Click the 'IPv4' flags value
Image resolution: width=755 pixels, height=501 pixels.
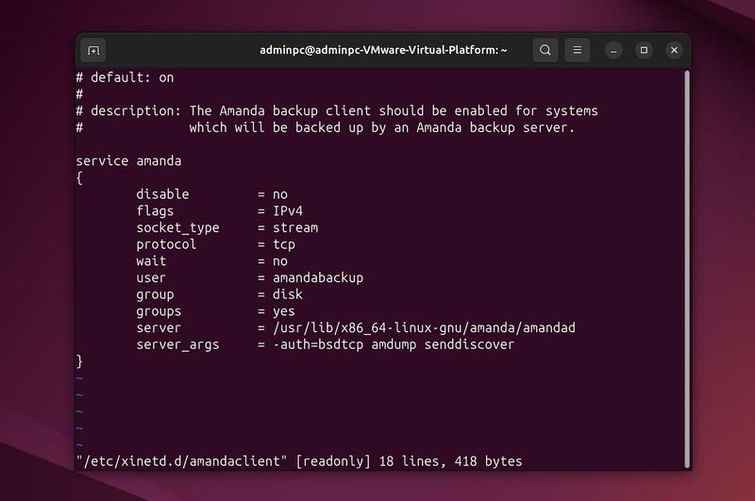pos(288,211)
